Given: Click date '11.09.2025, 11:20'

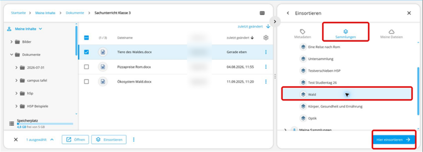Looking at the screenshot, I should coord(240,81).
